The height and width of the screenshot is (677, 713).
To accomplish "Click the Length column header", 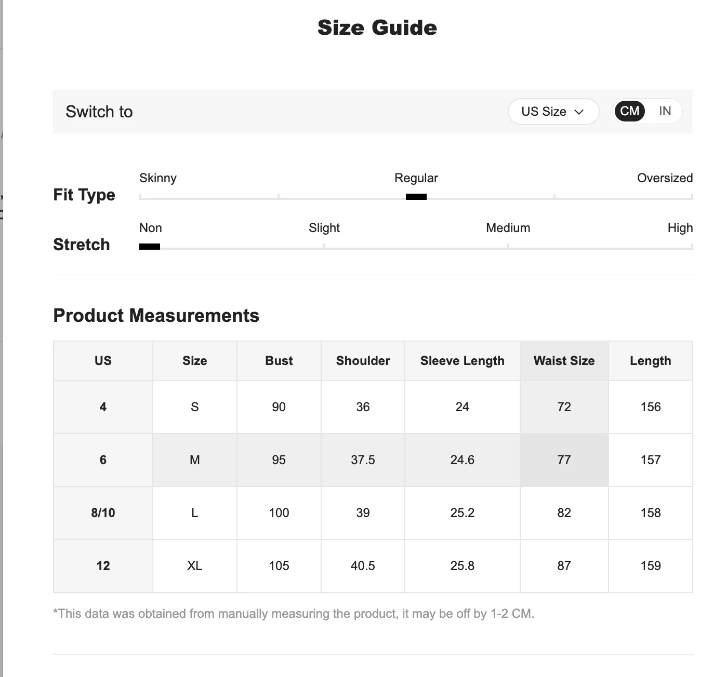I will [x=650, y=361].
